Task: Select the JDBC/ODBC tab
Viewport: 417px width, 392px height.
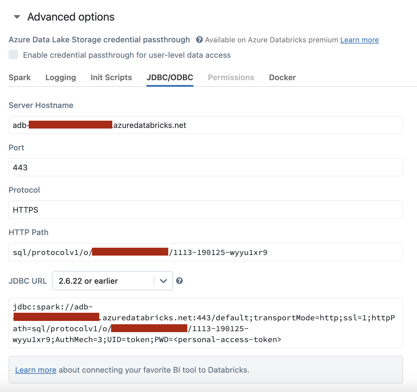Action: [x=170, y=77]
